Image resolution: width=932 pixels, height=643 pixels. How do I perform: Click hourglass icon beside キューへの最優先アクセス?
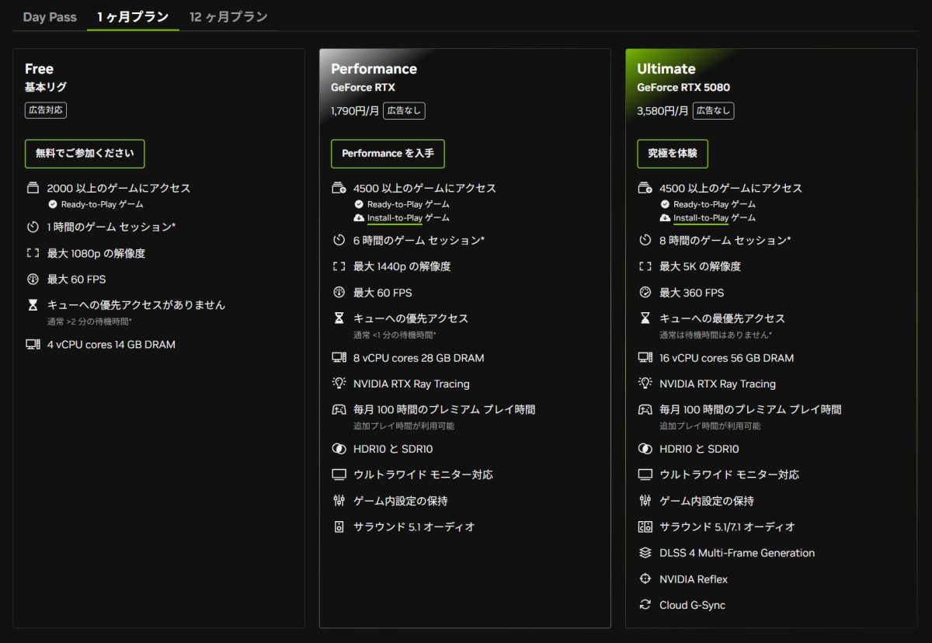(645, 318)
